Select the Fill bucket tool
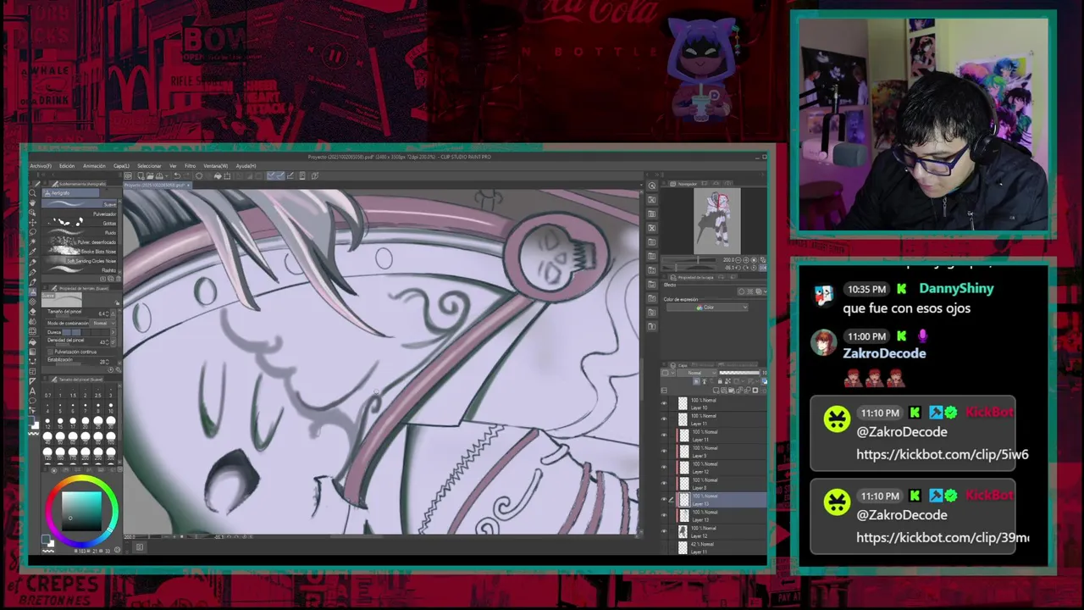The height and width of the screenshot is (610, 1084). [x=32, y=342]
